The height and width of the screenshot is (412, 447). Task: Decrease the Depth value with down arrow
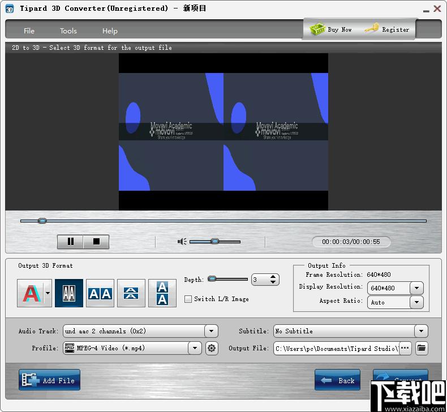tap(273, 282)
